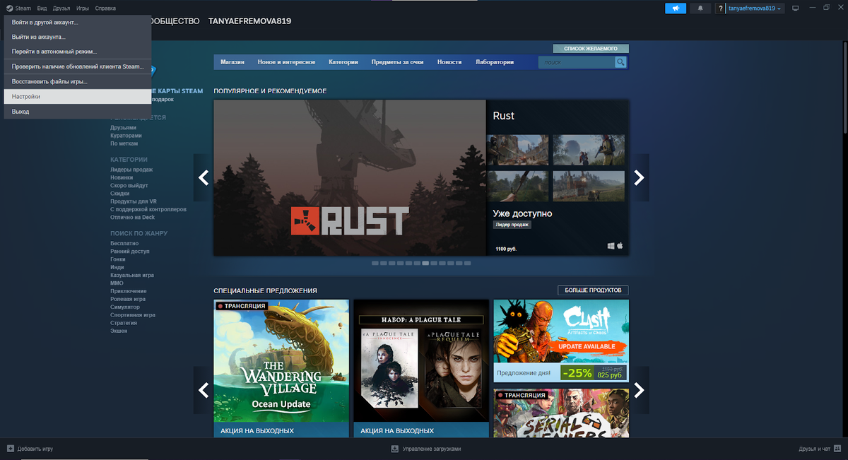Go to previous special offers page arrow
The image size is (848, 460).
(x=204, y=389)
